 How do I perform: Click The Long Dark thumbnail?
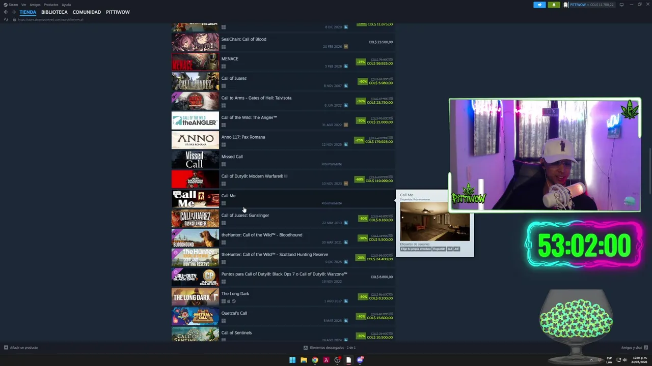coord(195,297)
